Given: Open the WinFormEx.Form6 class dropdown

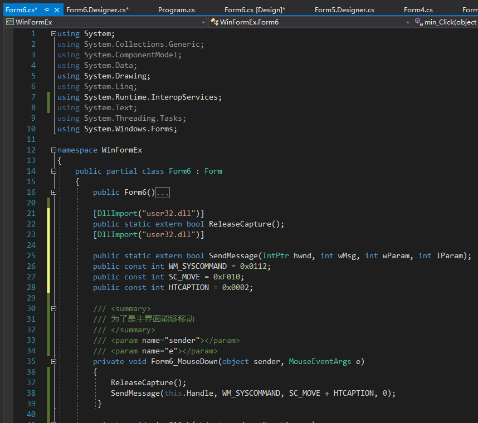Looking at the screenshot, I should click(x=407, y=22).
